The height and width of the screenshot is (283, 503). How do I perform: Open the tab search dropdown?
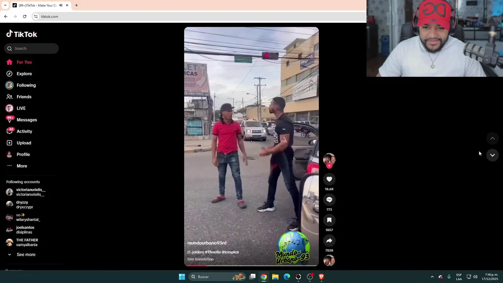point(5,6)
